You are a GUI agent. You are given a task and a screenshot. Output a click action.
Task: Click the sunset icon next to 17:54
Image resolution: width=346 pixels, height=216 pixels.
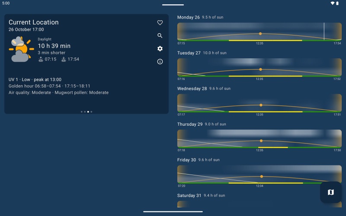point(64,59)
